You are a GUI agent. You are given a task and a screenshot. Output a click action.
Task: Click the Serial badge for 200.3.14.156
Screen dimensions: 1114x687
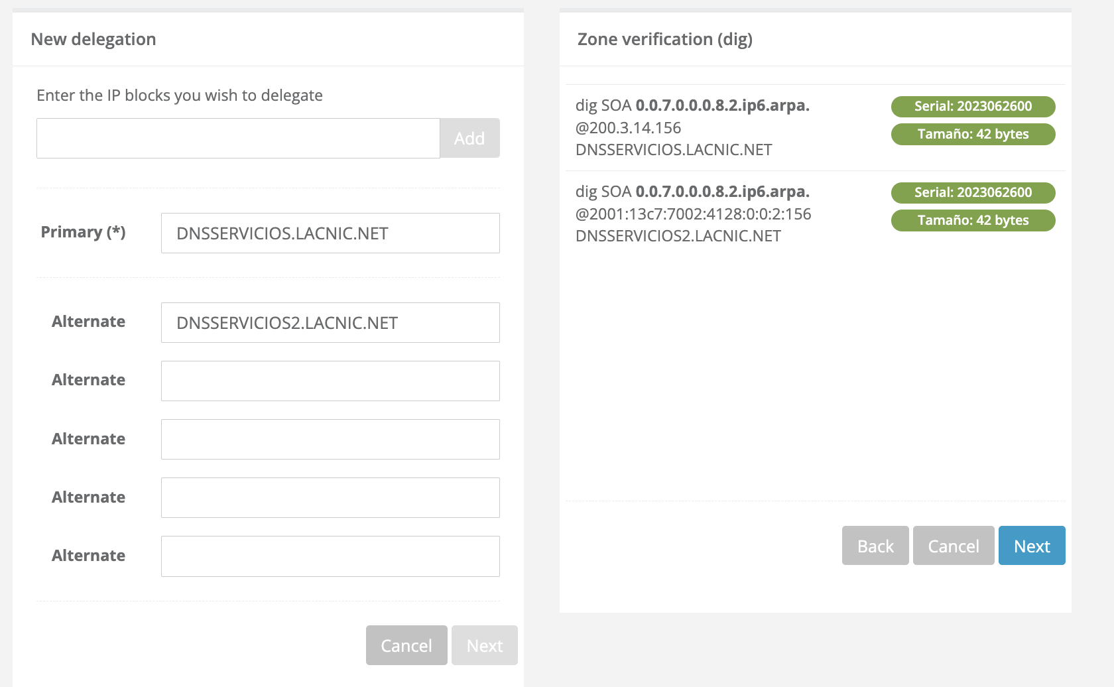tap(973, 106)
